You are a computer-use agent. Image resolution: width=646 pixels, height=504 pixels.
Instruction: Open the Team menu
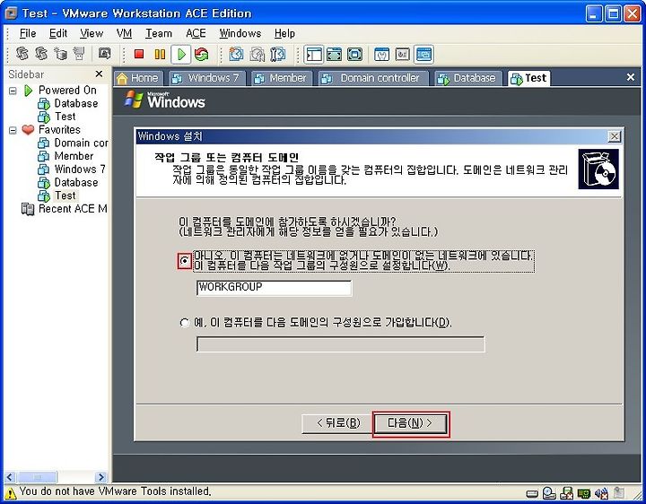point(159,33)
